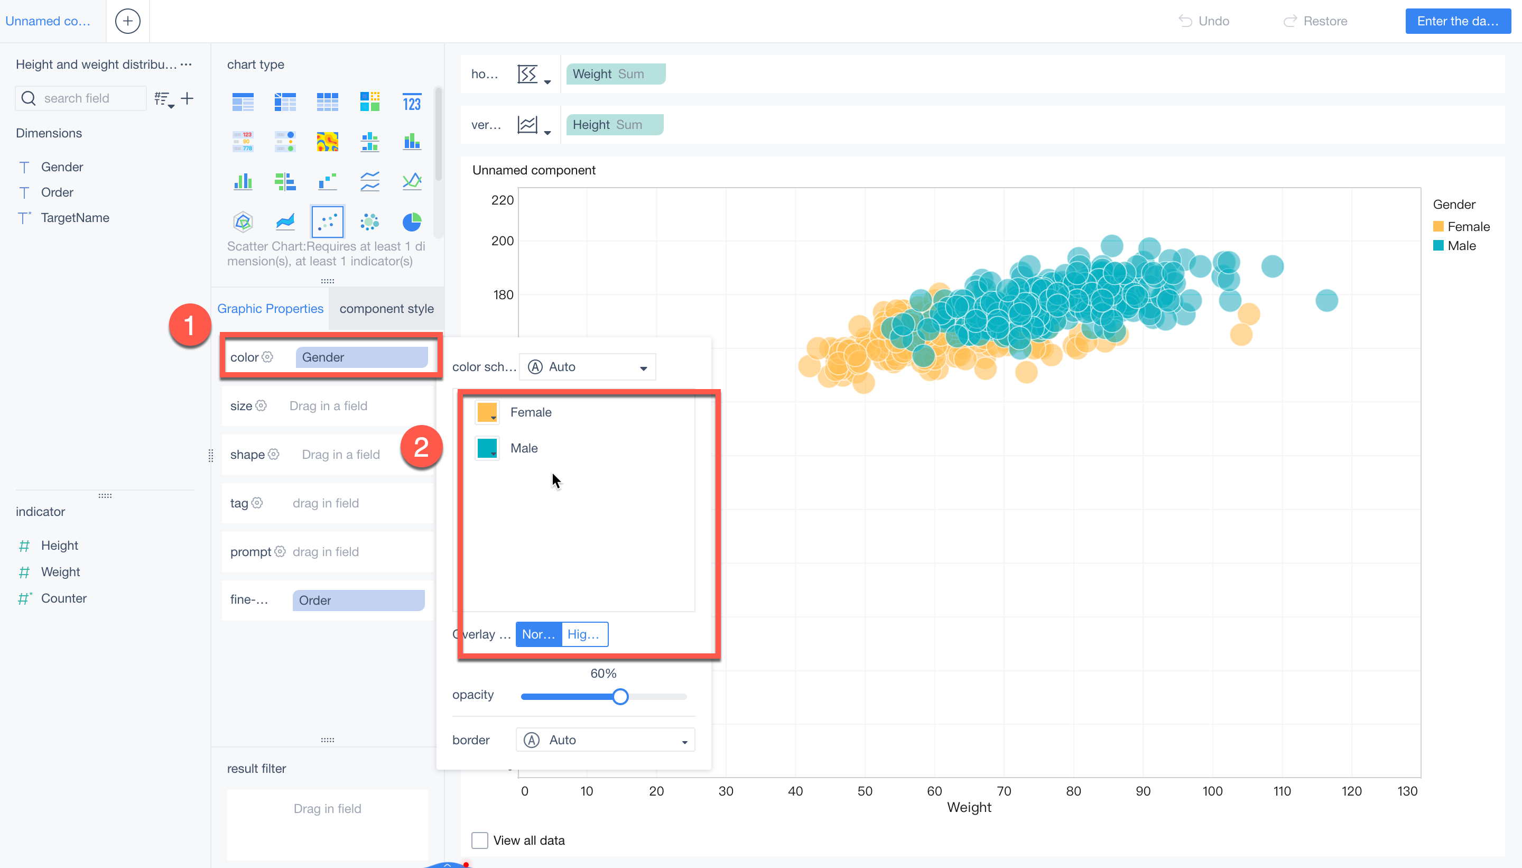Click the Weight Sum field pill
The height and width of the screenshot is (868, 1522).
pos(615,74)
